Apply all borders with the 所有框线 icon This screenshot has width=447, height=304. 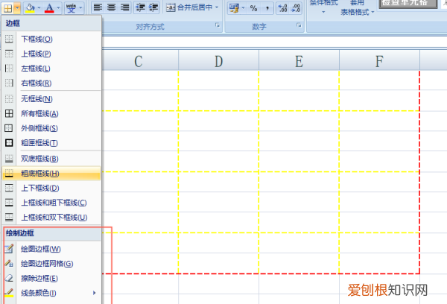click(10, 113)
